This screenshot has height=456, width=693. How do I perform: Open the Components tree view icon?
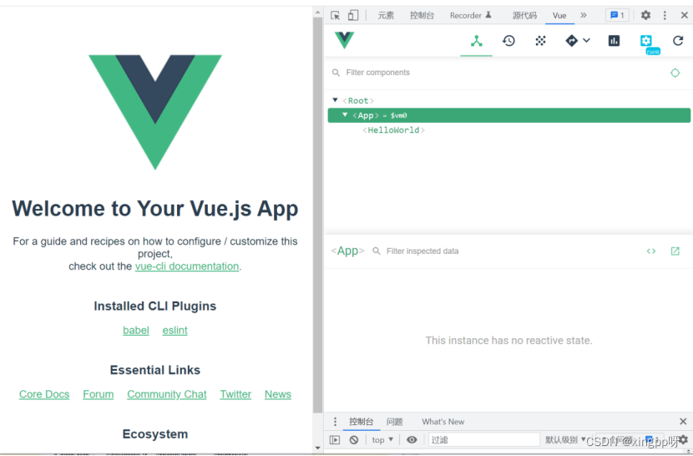(477, 41)
